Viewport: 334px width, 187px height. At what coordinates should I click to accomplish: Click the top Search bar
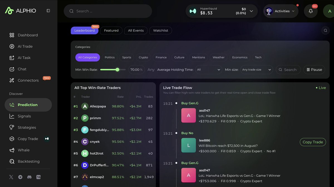[x=108, y=11]
